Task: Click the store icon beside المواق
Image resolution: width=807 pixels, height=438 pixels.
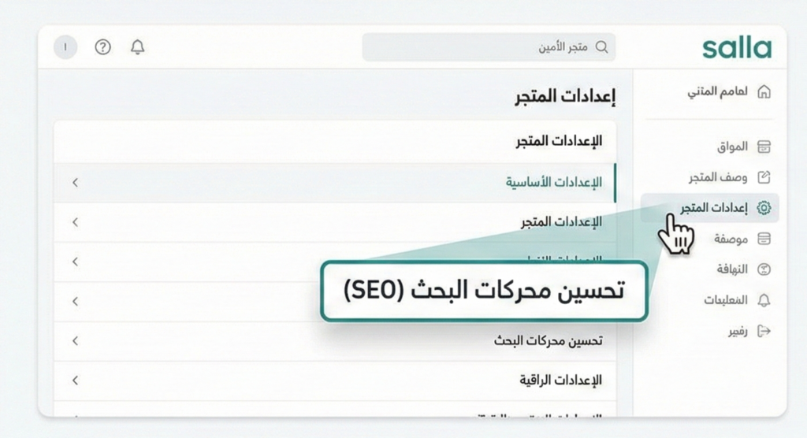Action: pyautogui.click(x=763, y=147)
